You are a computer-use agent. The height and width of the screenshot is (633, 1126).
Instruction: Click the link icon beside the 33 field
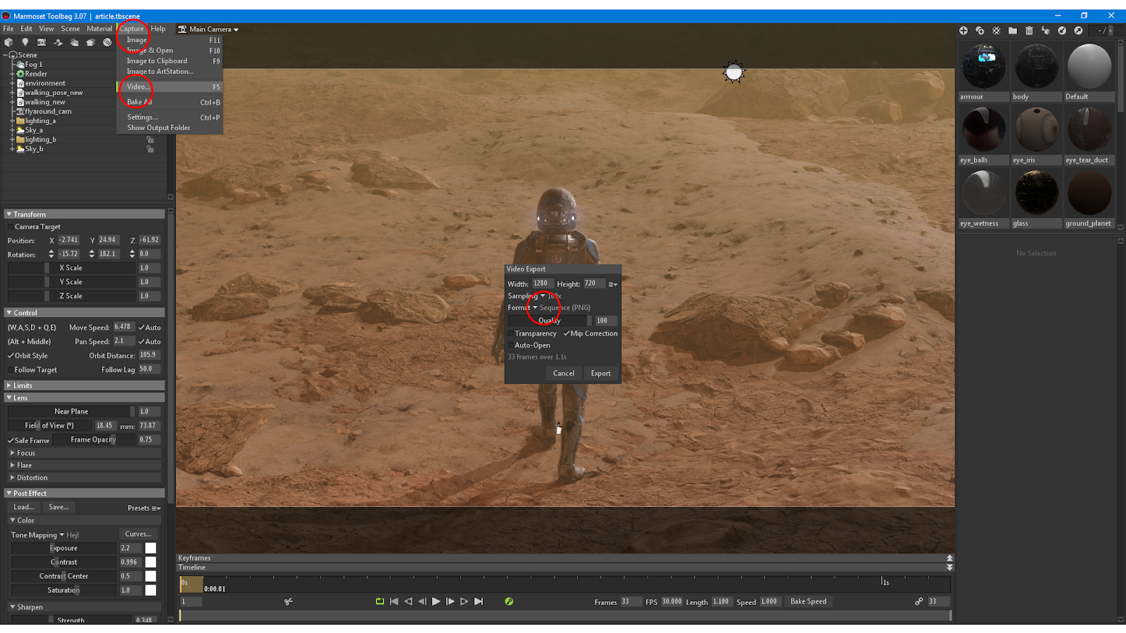pos(918,601)
